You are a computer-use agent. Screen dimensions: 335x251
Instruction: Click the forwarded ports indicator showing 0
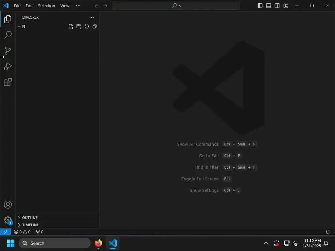(40, 232)
